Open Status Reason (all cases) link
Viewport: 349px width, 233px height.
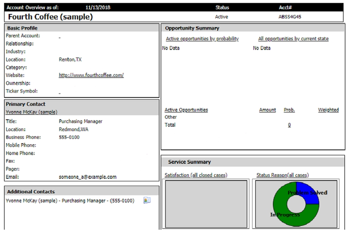pyautogui.click(x=282, y=175)
